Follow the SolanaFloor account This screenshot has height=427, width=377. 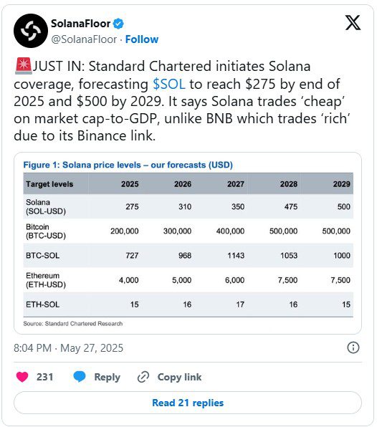(142, 39)
